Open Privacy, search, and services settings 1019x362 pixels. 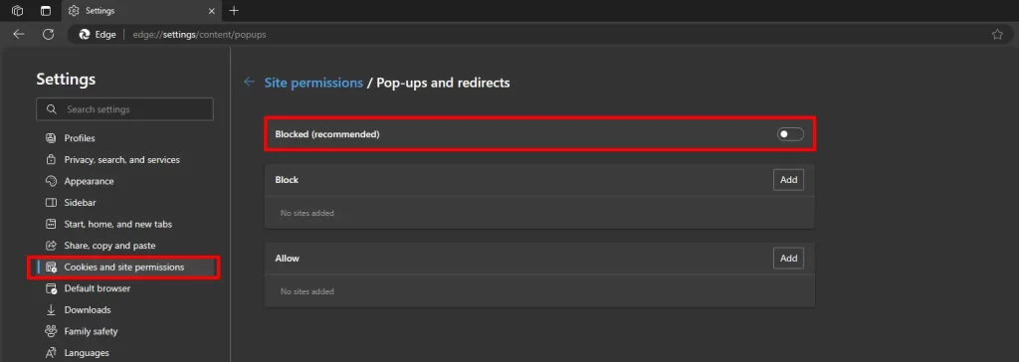tap(121, 160)
